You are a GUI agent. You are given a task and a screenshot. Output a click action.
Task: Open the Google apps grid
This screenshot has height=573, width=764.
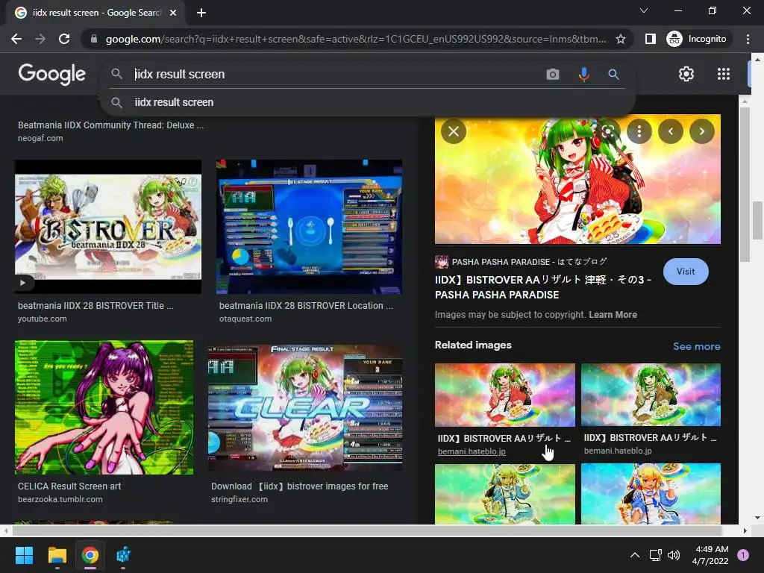[x=724, y=74]
